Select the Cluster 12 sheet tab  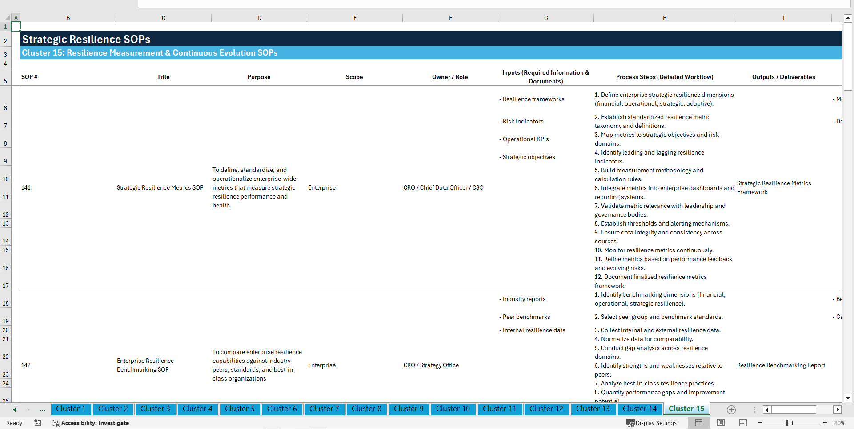coord(546,409)
